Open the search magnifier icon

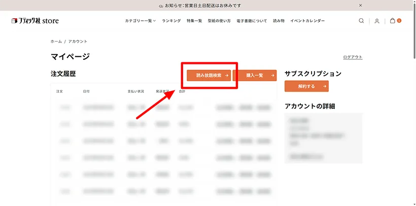361,21
